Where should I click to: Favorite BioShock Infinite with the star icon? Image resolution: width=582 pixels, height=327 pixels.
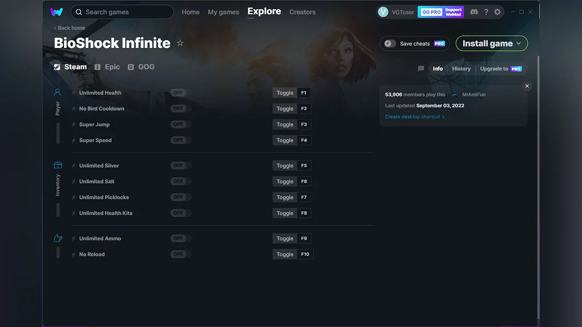[x=180, y=43]
